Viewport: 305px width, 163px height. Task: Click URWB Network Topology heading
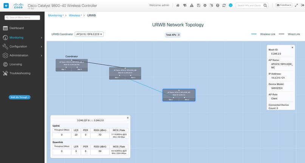coord(178,25)
